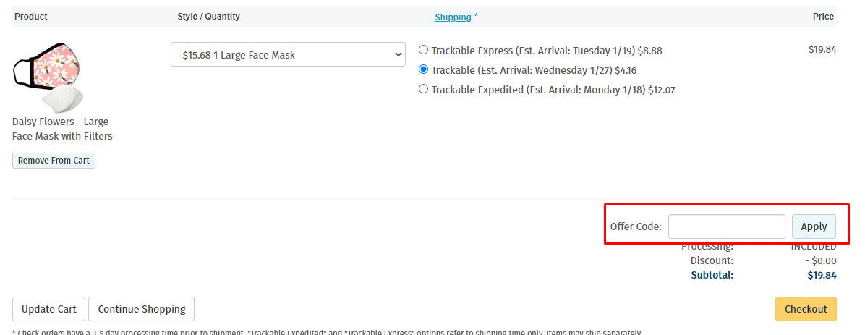Click the Daisy Flowers face mask thumbnail
The image size is (865, 335).
click(x=48, y=77)
